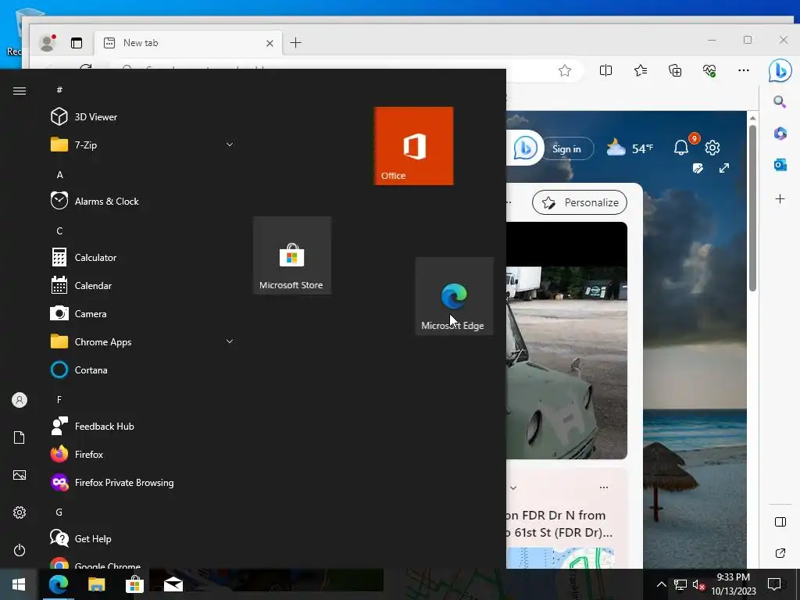
Task: Show hidden system tray icons
Action: point(661,584)
